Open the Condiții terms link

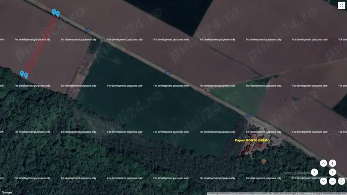317,193
